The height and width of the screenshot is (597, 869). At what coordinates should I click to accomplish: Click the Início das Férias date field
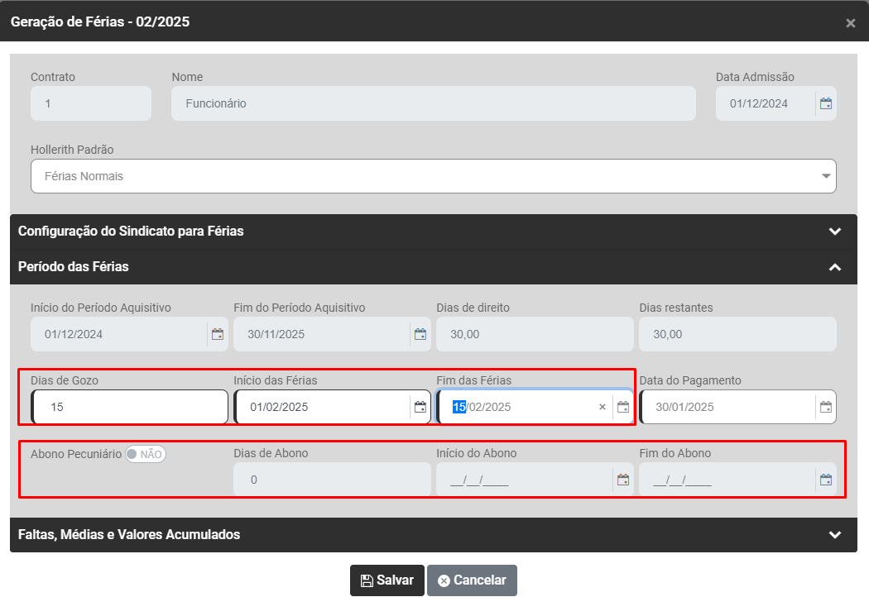[323, 407]
